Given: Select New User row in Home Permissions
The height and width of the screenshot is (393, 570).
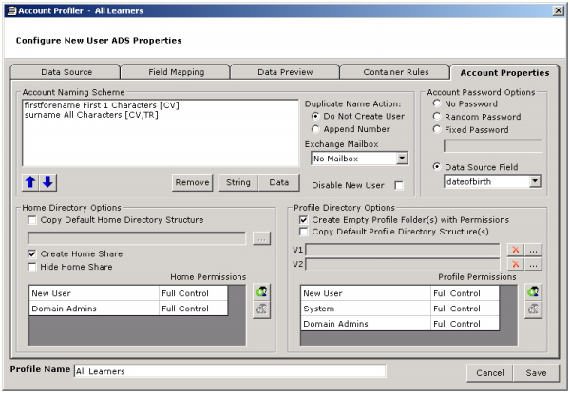Looking at the screenshot, I should (128, 293).
